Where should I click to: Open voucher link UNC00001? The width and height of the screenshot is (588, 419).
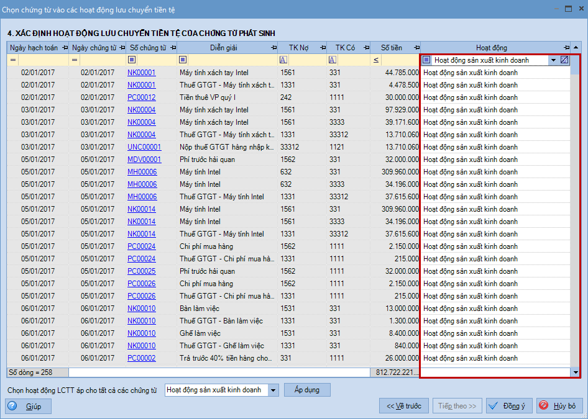tap(144, 147)
